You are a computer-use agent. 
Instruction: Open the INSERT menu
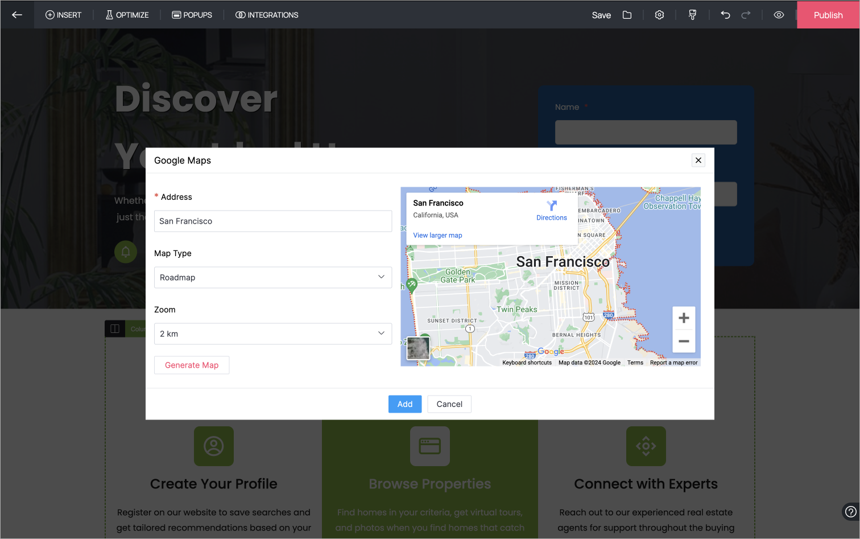[63, 15]
